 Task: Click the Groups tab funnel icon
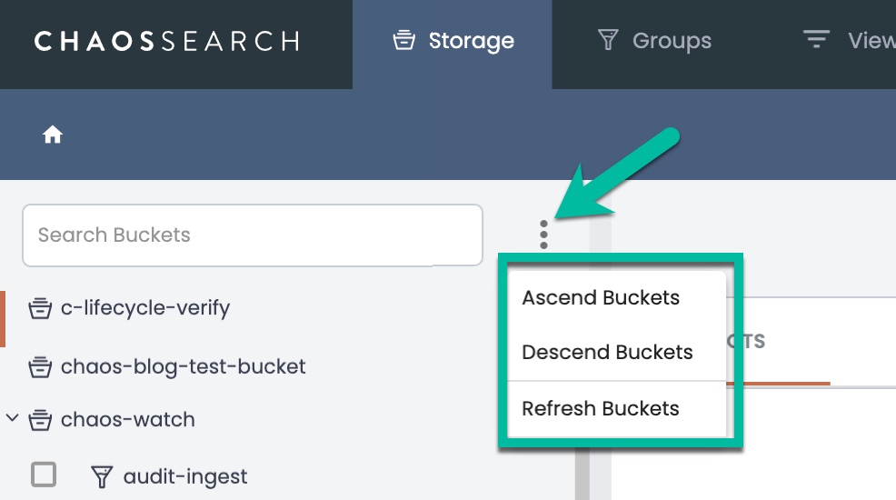[x=607, y=41]
